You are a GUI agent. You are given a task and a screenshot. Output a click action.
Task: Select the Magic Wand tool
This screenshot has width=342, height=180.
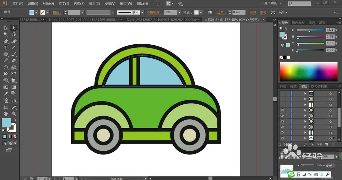pos(6,34)
